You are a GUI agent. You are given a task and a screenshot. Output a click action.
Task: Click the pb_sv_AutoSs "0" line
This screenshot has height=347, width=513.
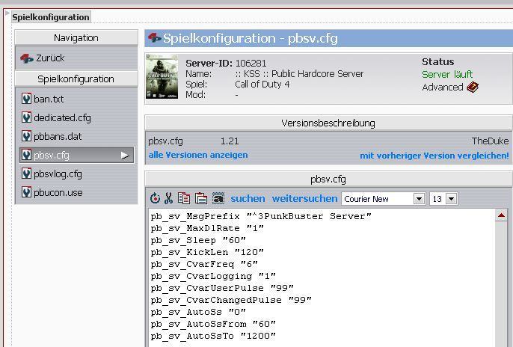(198, 312)
